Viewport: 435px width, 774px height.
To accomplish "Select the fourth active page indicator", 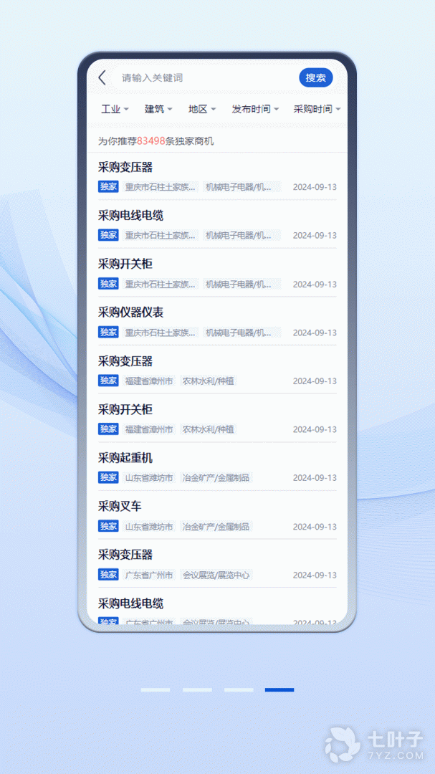I will click(279, 689).
